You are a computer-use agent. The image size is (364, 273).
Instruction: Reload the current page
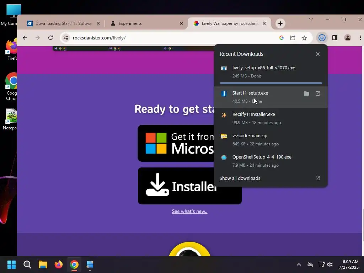50,38
